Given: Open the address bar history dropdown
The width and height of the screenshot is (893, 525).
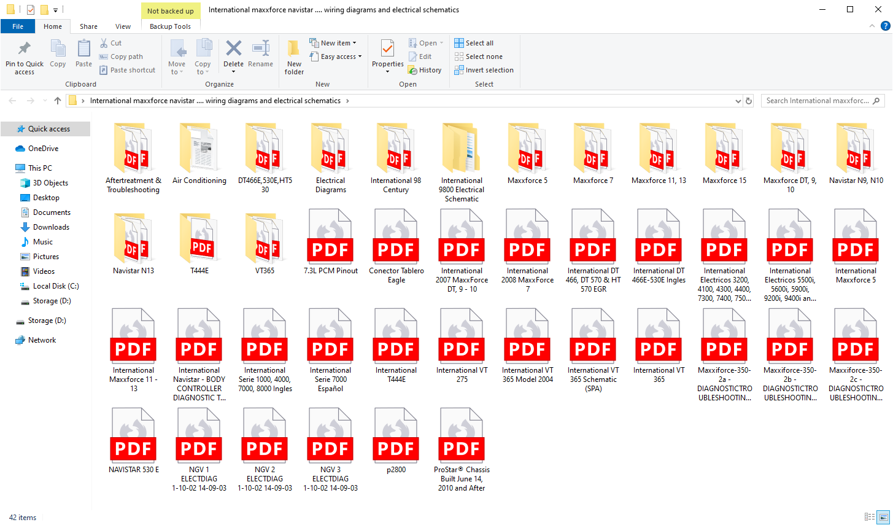Looking at the screenshot, I should pos(738,101).
